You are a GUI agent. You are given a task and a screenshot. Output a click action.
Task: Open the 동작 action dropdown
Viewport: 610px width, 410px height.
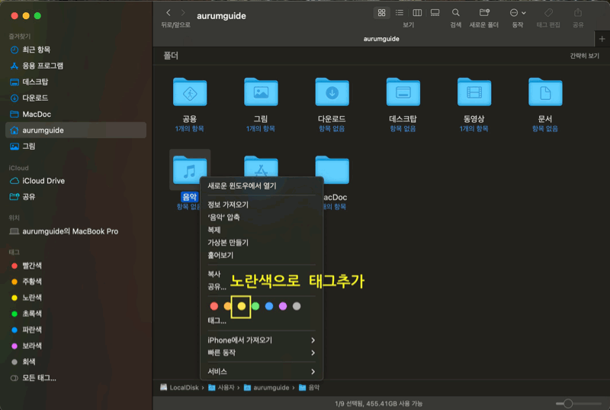[518, 13]
